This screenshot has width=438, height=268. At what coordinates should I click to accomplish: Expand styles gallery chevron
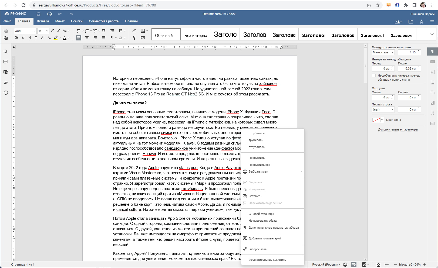(432, 34)
